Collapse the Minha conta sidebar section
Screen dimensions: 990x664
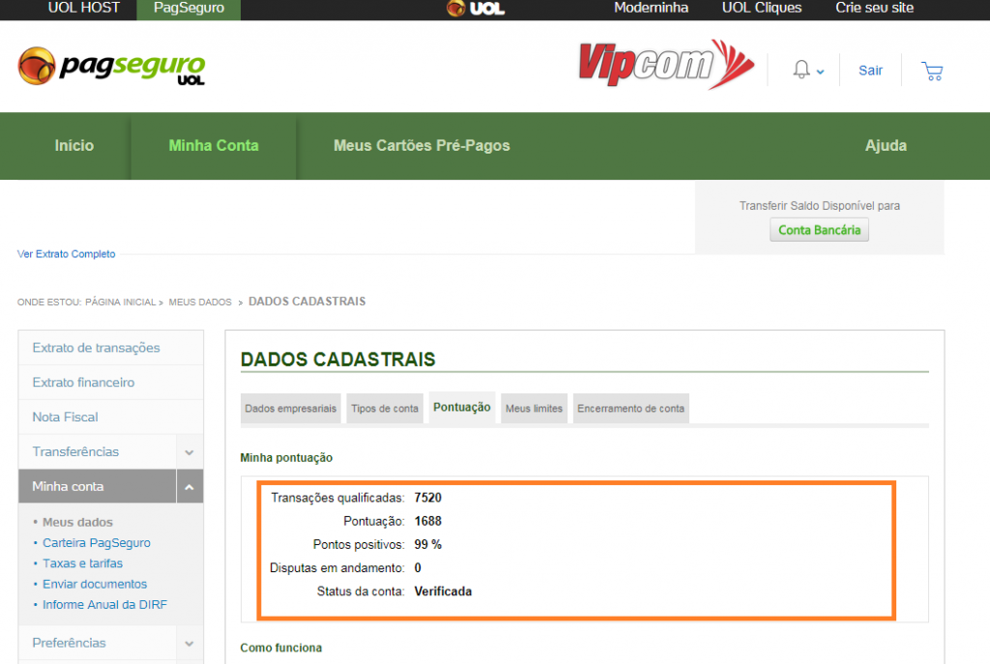pos(189,486)
